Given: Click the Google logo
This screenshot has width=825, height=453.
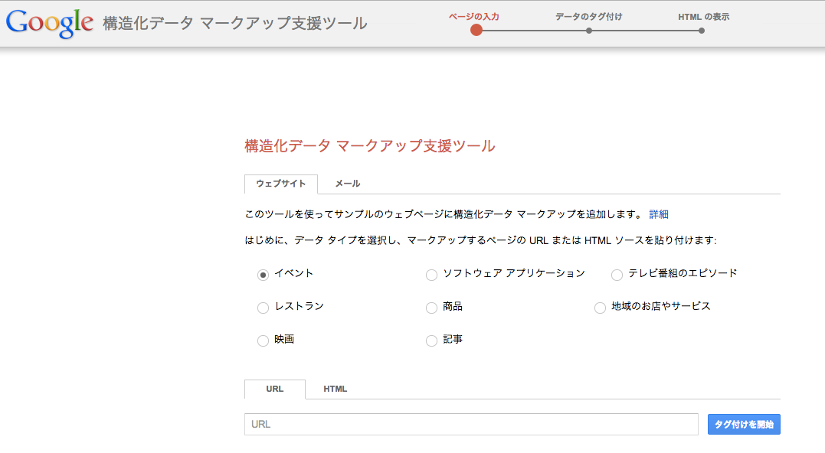Looking at the screenshot, I should [50, 24].
